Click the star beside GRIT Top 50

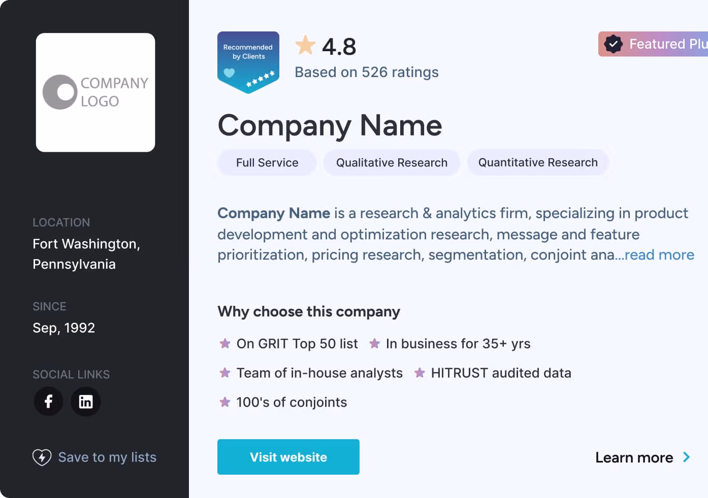coord(225,344)
